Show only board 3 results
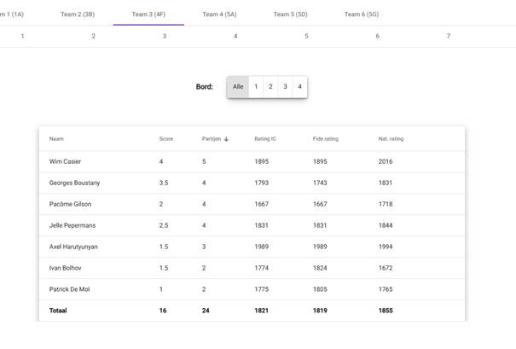516x349 pixels. [285, 87]
